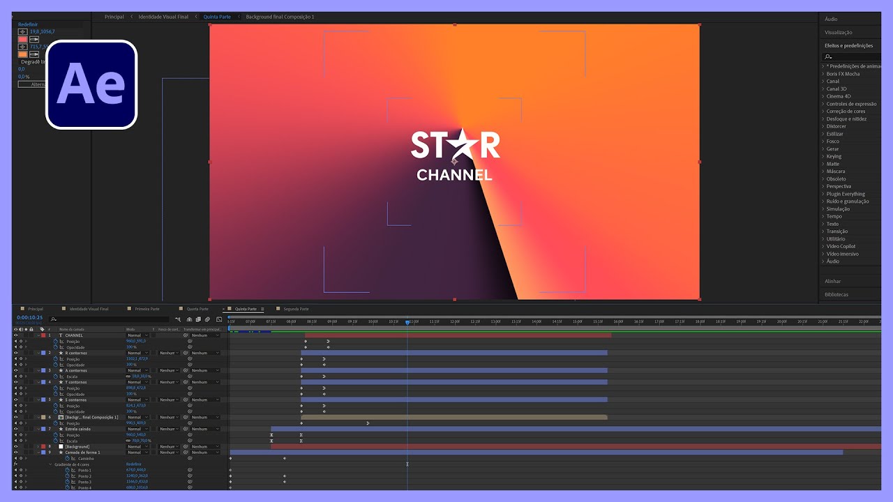Toggle the shy layers switch icon
893x502 pixels.
pos(190,319)
